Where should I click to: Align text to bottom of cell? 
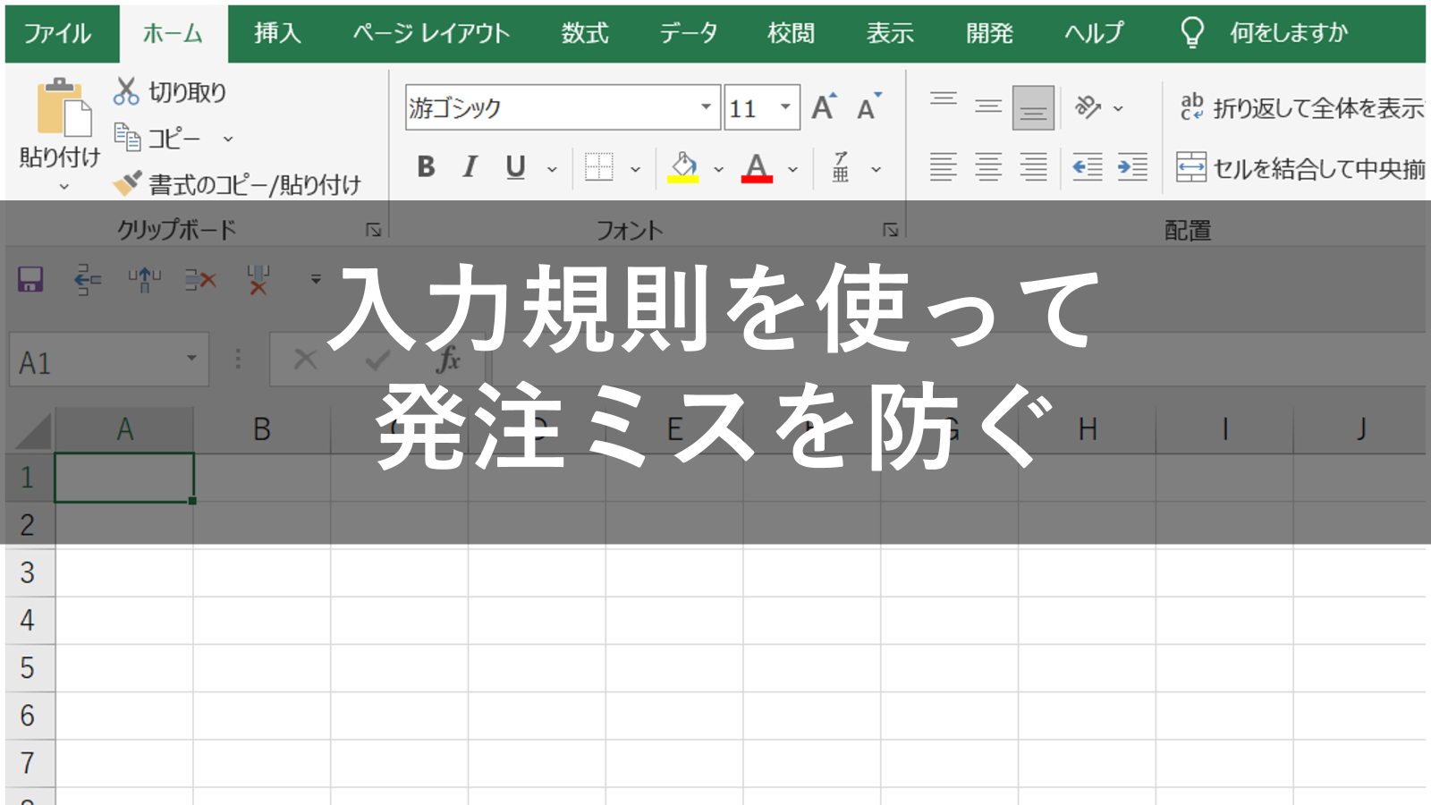tap(1033, 107)
